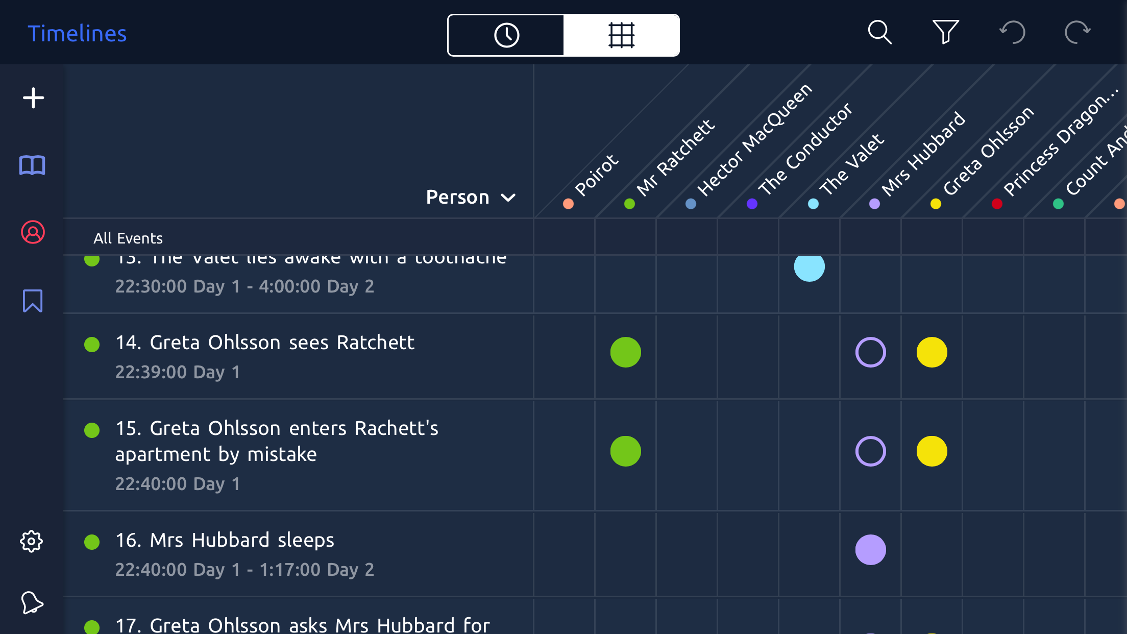Switch to the clock timeline view

point(506,35)
